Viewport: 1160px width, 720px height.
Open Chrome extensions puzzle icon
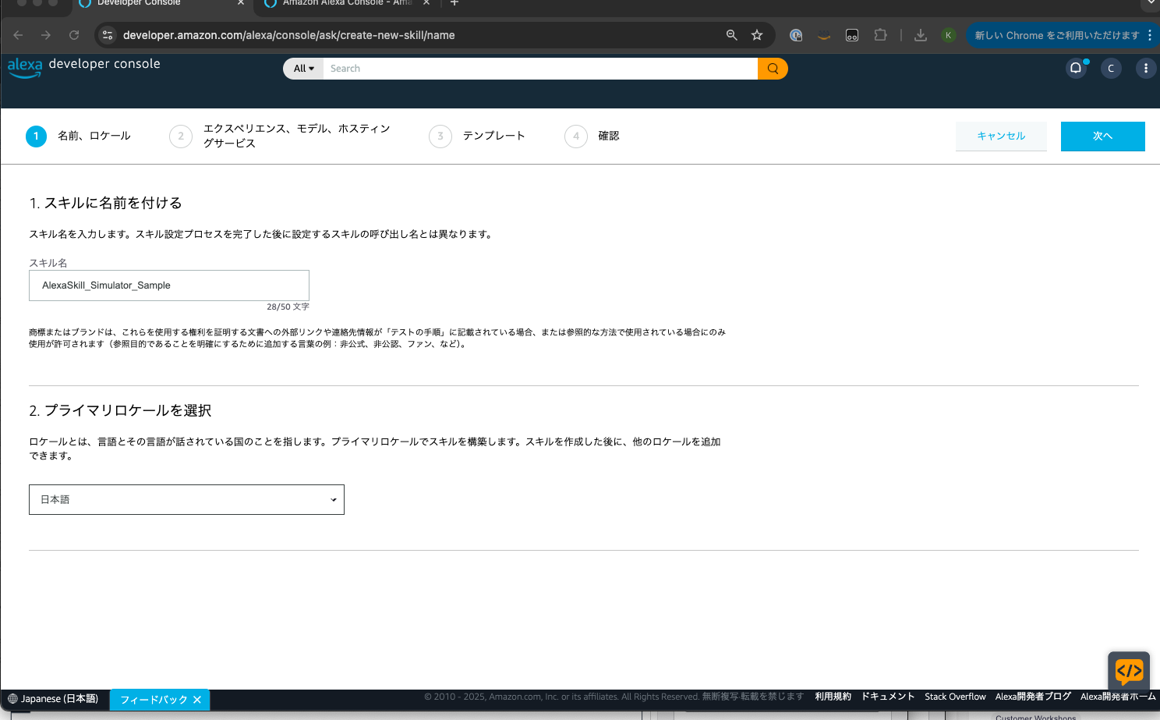[x=880, y=34]
